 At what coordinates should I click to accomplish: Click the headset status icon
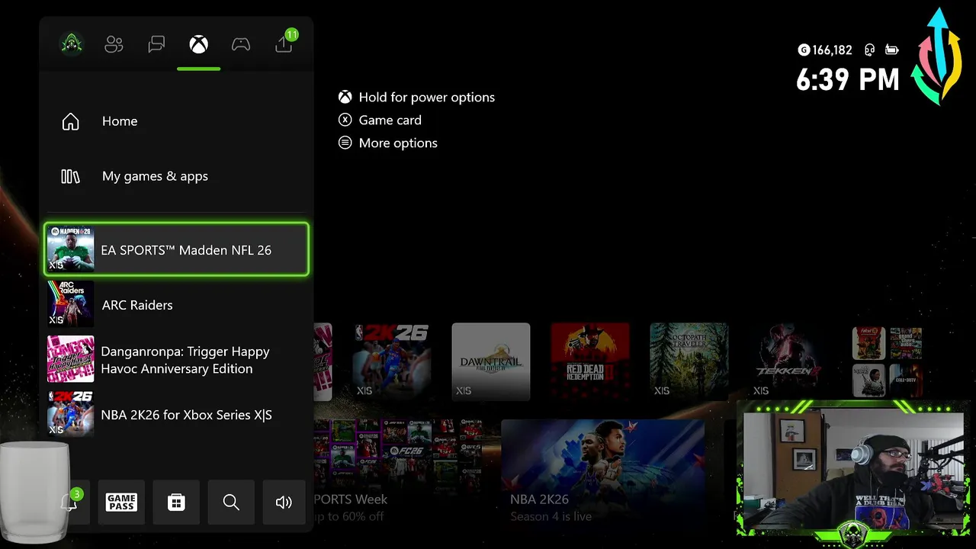click(869, 50)
